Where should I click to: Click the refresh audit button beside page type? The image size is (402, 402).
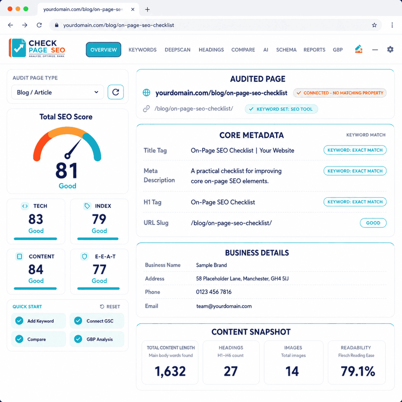pyautogui.click(x=116, y=92)
